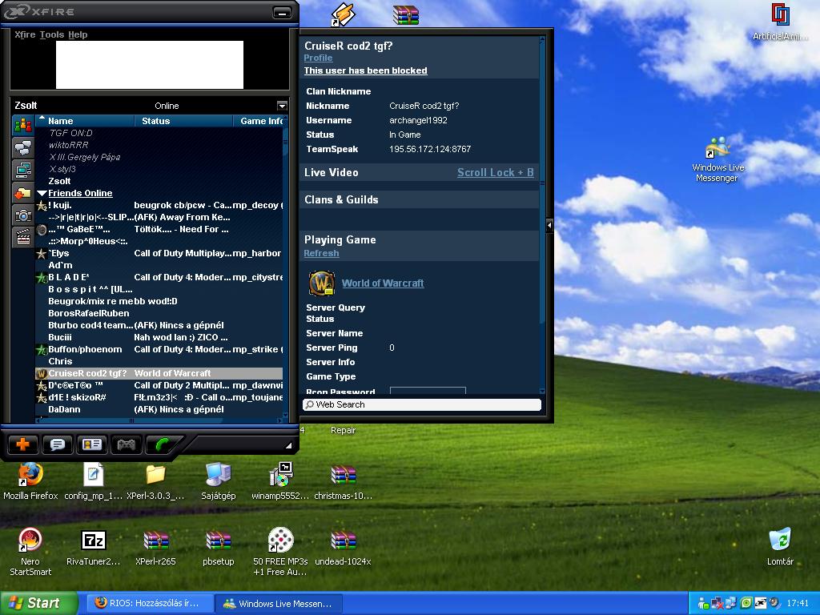Click the Profile link for CruiseR
Image resolution: width=820 pixels, height=615 pixels.
pyautogui.click(x=318, y=58)
